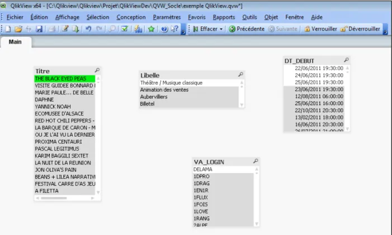Viewport: 392px width, 235px height.
Task: Select A FILETTA in Titre list
Action: pyautogui.click(x=64, y=191)
